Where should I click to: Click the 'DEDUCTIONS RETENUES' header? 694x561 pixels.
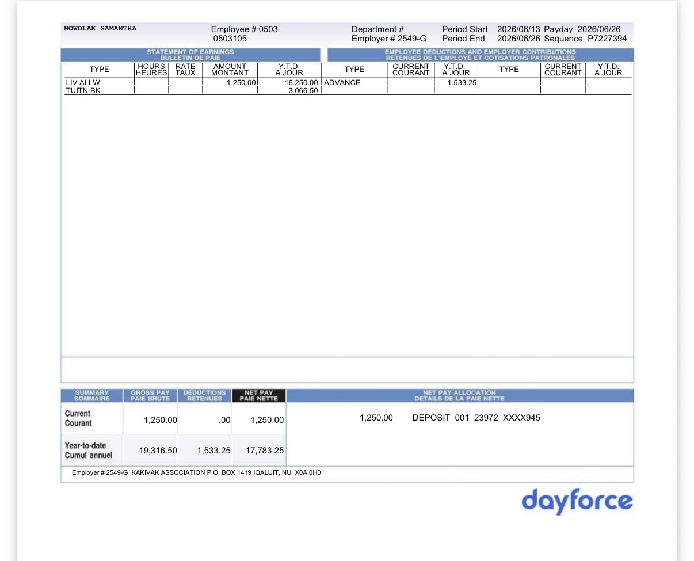204,395
